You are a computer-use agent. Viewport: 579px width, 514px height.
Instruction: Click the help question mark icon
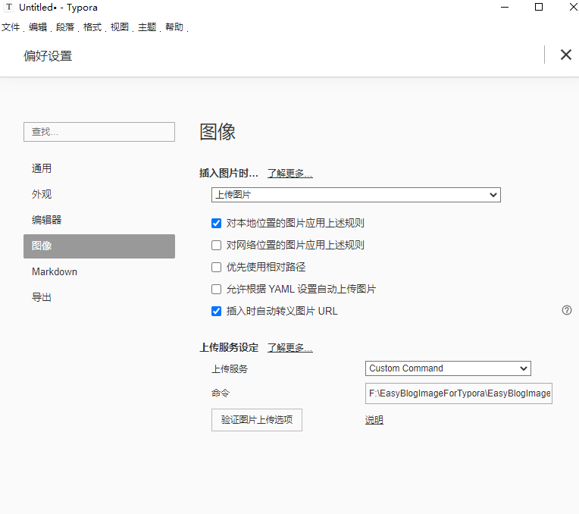tap(567, 310)
